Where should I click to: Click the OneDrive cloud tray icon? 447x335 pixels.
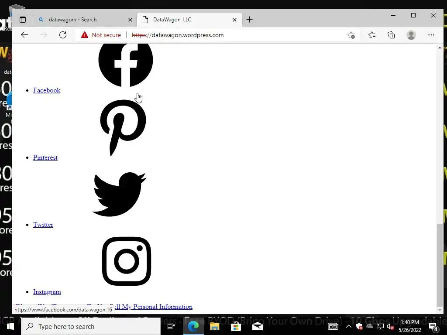tap(370, 326)
